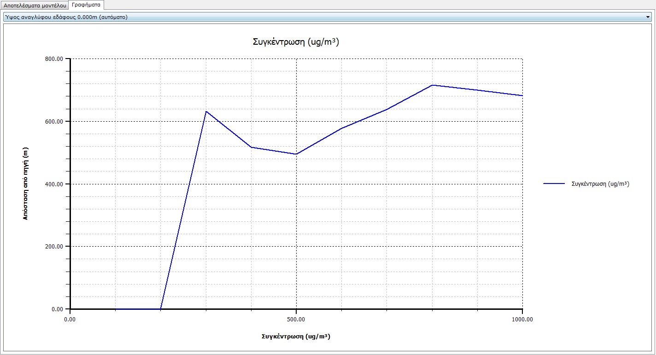
Task: Click the highest peak of the blue curve
Action: pyautogui.click(x=432, y=85)
